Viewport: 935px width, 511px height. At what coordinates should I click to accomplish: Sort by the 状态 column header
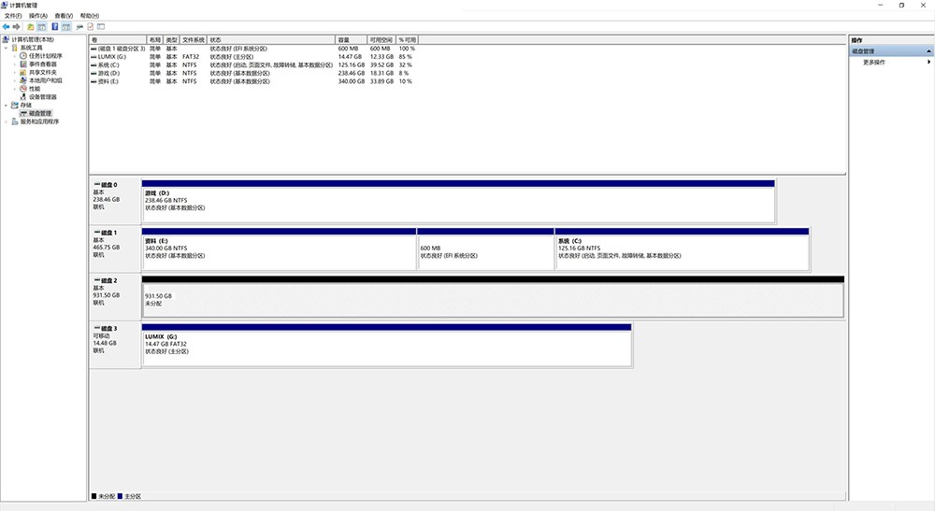click(271, 40)
